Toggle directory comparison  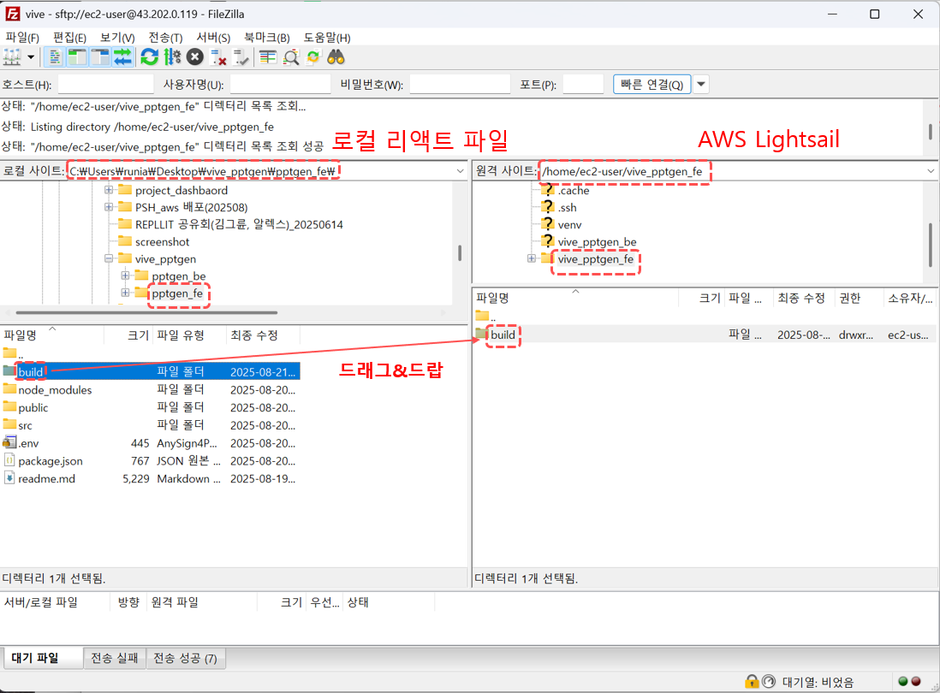[x=291, y=57]
